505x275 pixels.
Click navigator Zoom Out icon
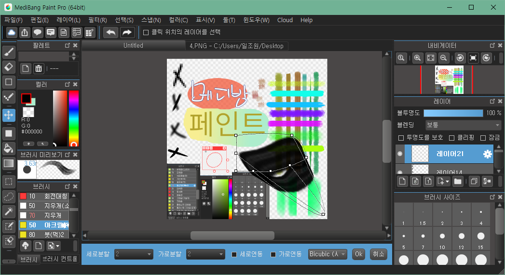(x=443, y=58)
